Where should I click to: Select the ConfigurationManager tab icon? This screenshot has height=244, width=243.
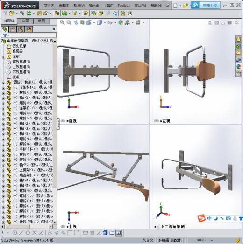[21, 29]
